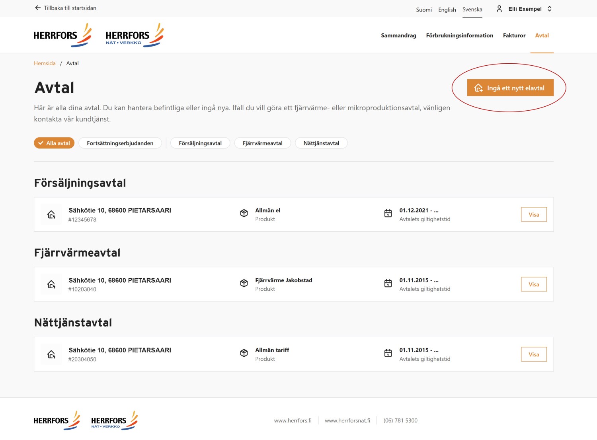Open the www.herrforsnat.fi footer link
The image size is (597, 440).
pyautogui.click(x=347, y=420)
